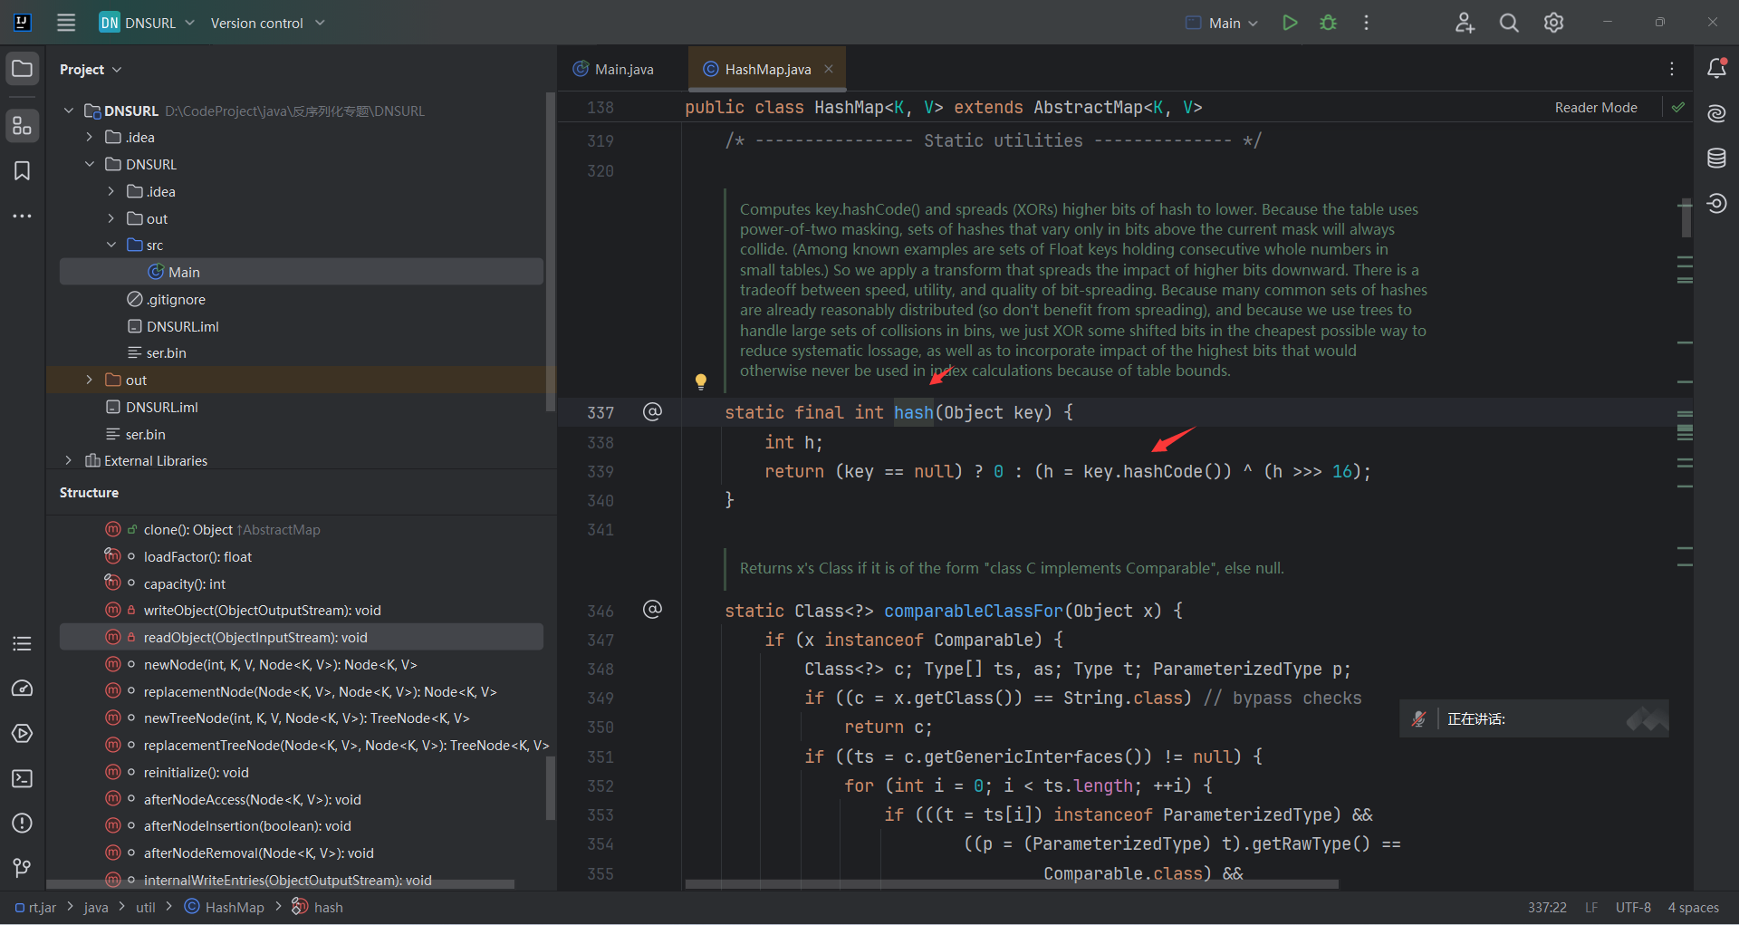The width and height of the screenshot is (1739, 925).
Task: Click the hash method name in code
Action: pos(913,412)
